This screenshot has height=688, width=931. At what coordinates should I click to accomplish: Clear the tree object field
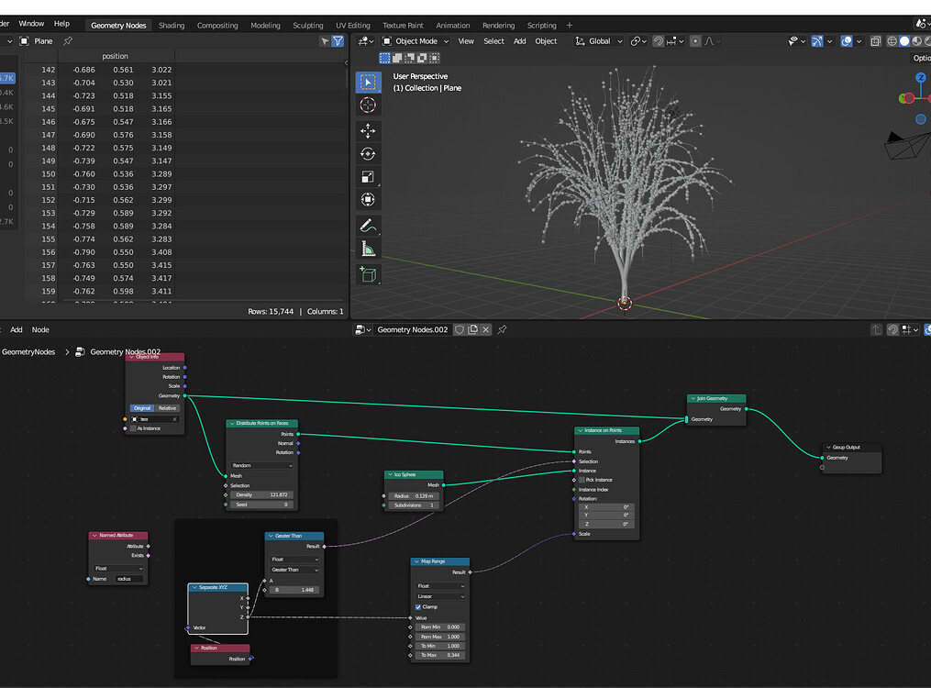click(x=174, y=419)
